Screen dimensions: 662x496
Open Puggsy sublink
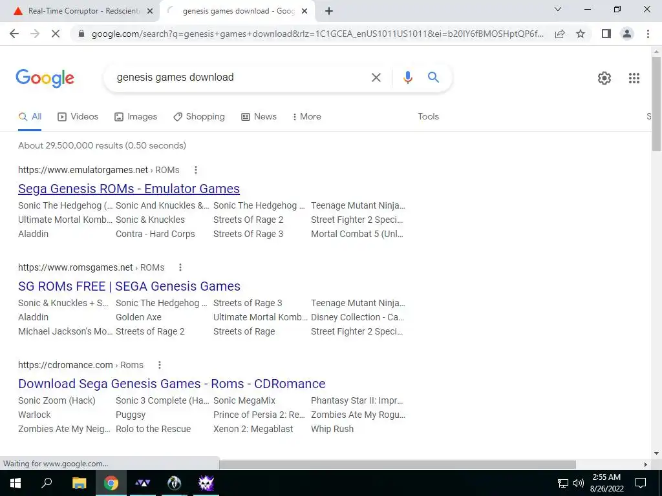pyautogui.click(x=131, y=415)
